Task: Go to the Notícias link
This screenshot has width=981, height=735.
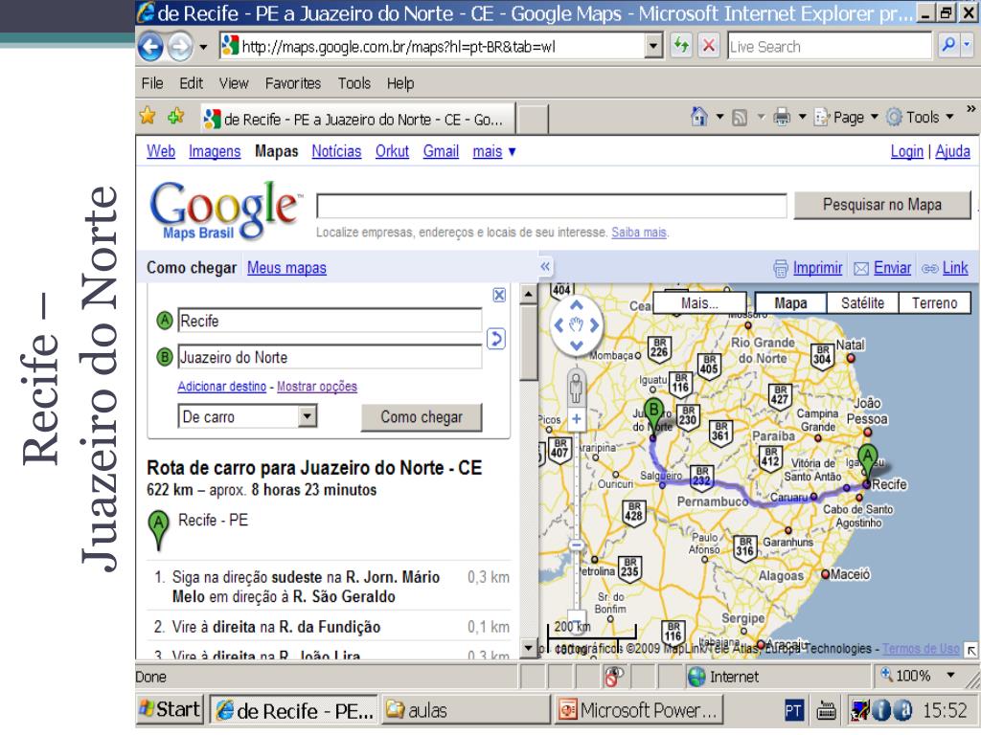Action: 336,151
